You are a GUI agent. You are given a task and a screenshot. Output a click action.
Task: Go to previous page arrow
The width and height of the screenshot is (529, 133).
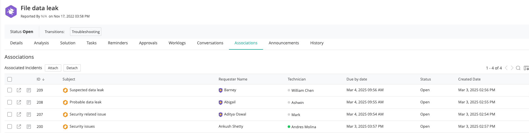pos(506,68)
